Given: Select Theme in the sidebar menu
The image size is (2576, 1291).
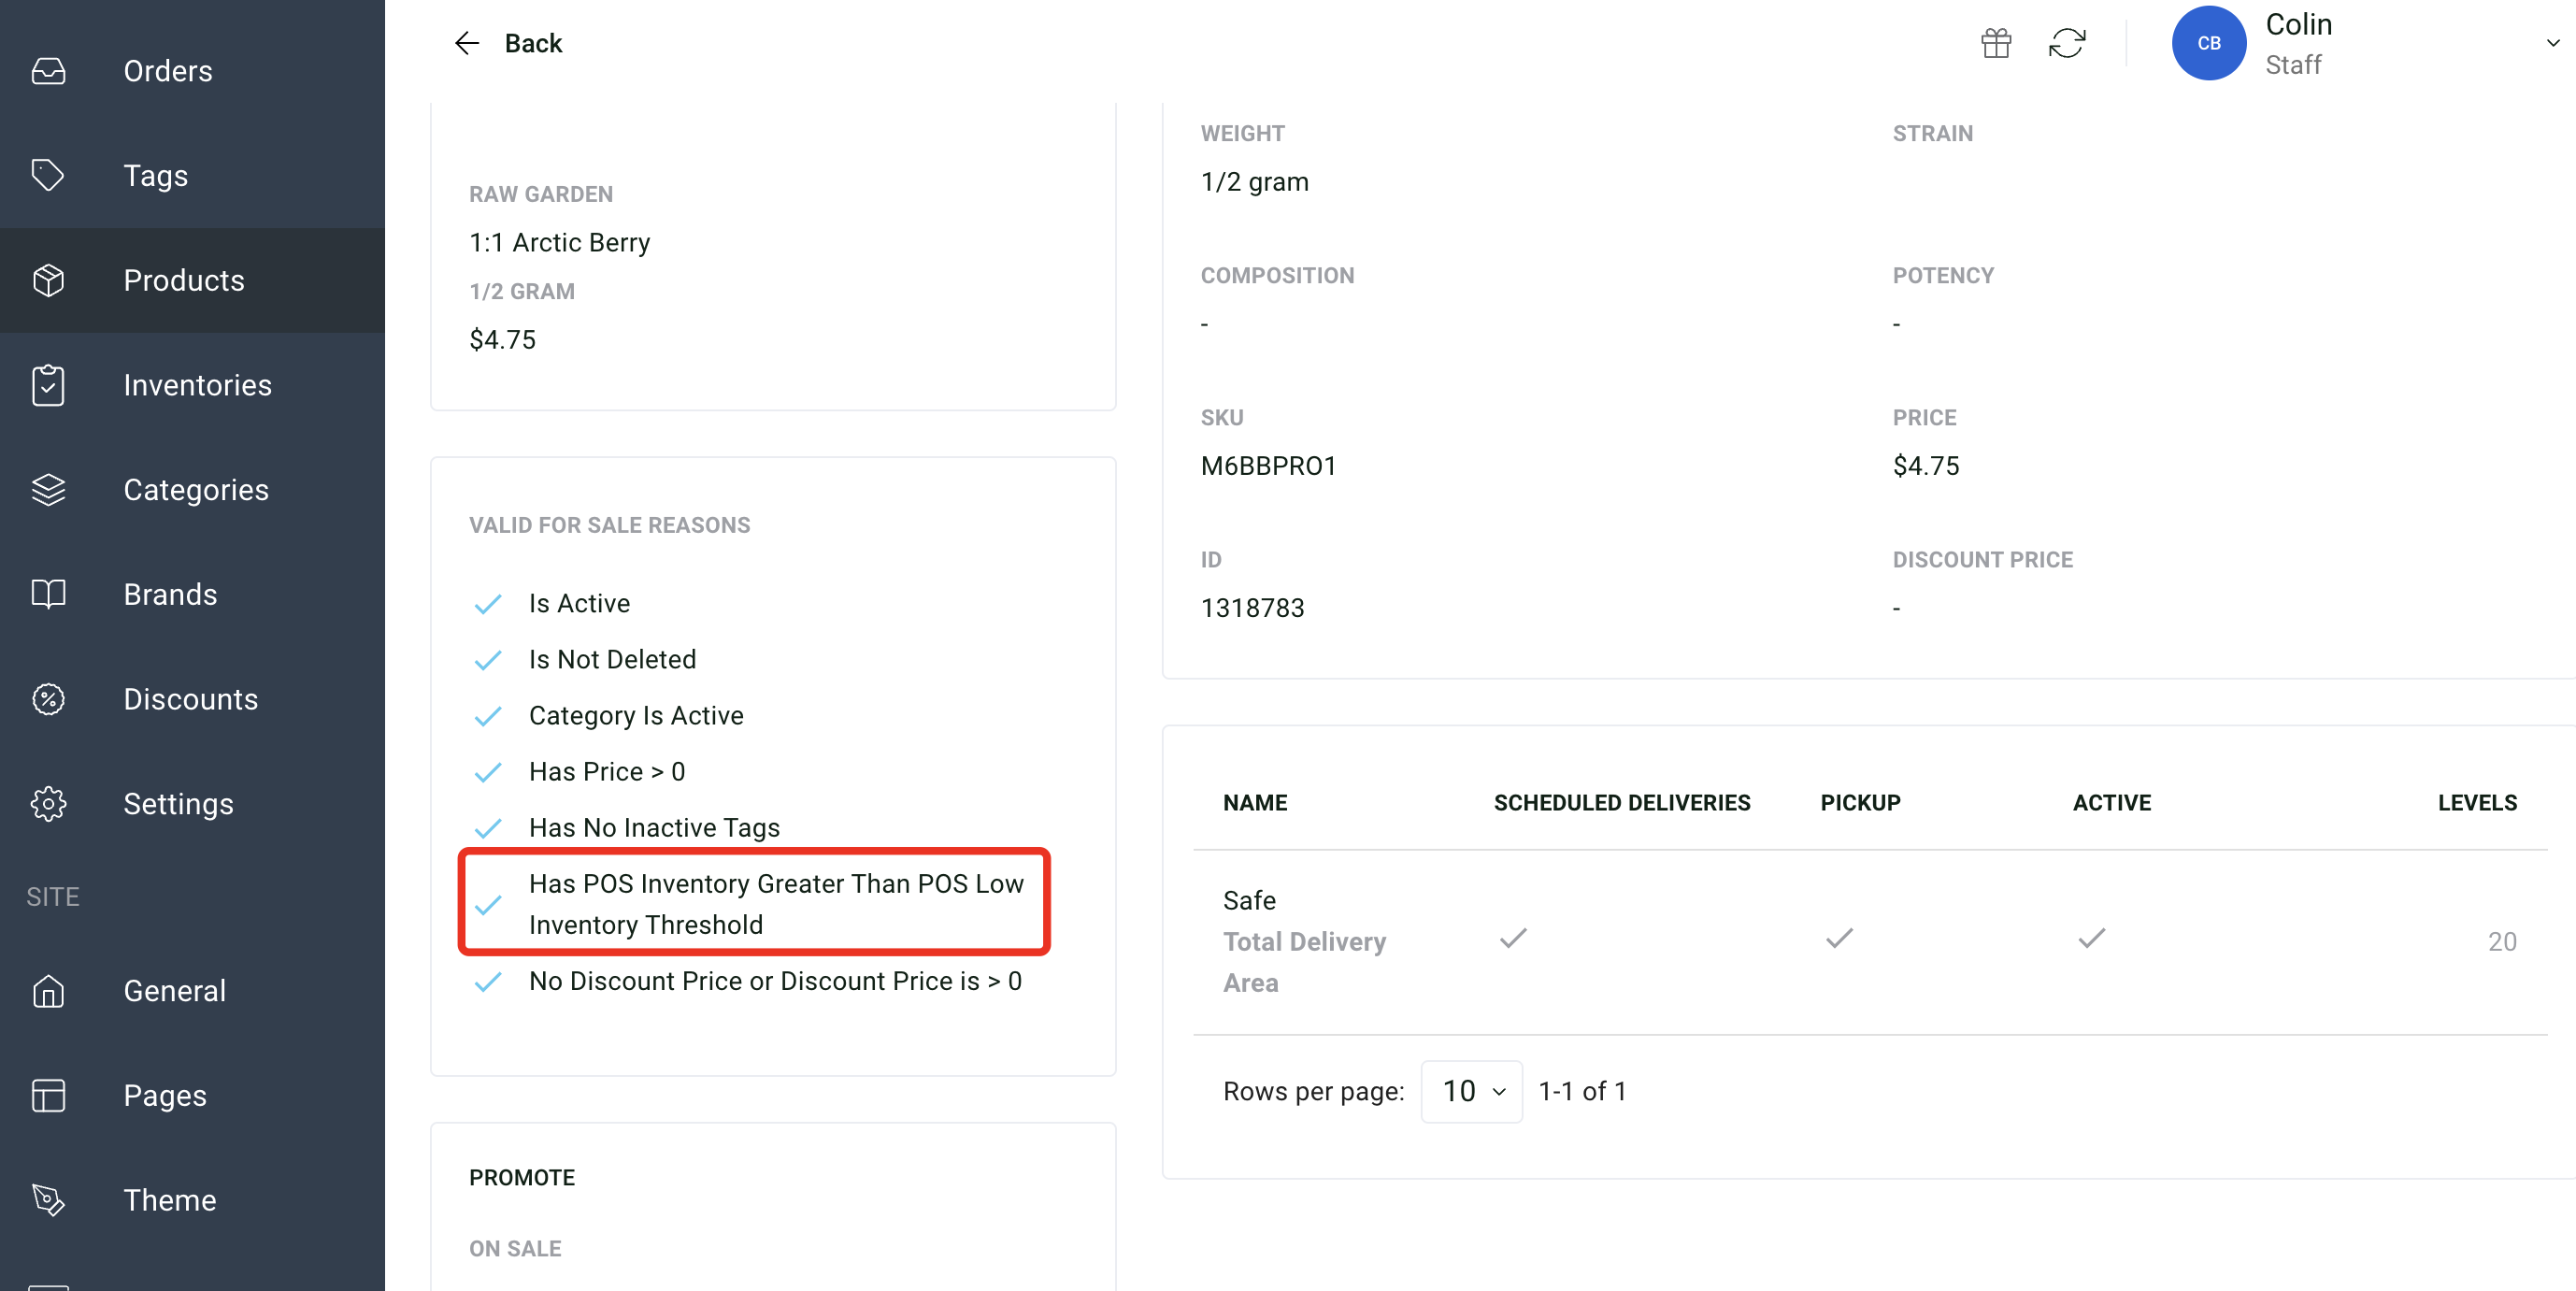Looking at the screenshot, I should [169, 1200].
